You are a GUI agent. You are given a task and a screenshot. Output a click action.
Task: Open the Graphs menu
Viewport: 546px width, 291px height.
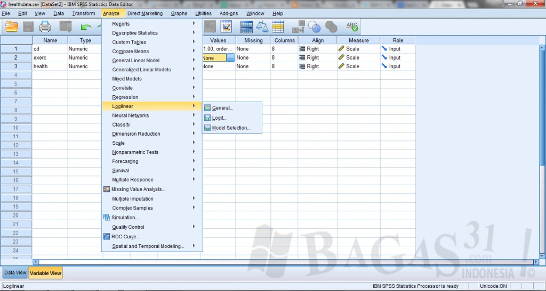tap(179, 13)
